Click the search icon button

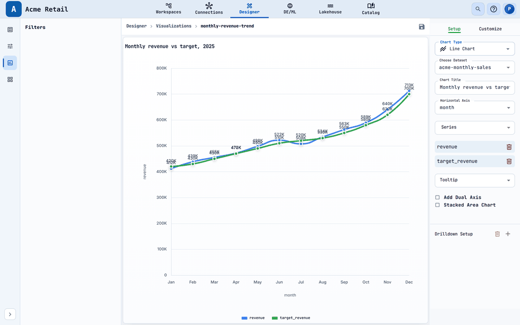[x=478, y=9]
